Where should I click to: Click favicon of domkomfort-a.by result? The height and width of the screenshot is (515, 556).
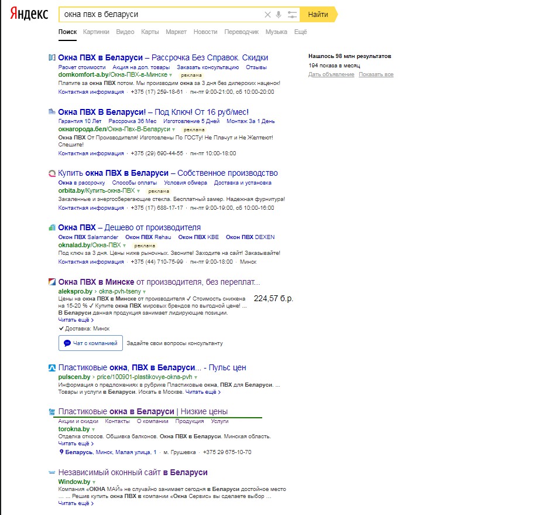(x=52, y=57)
